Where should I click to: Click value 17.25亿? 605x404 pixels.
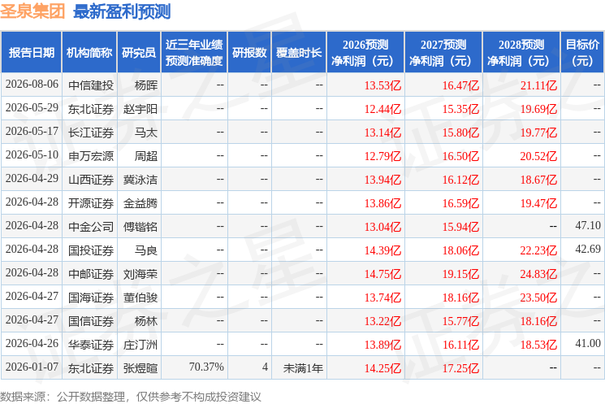pyautogui.click(x=460, y=368)
